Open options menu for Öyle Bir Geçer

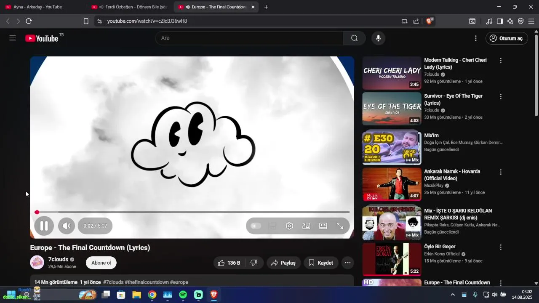pos(501,247)
